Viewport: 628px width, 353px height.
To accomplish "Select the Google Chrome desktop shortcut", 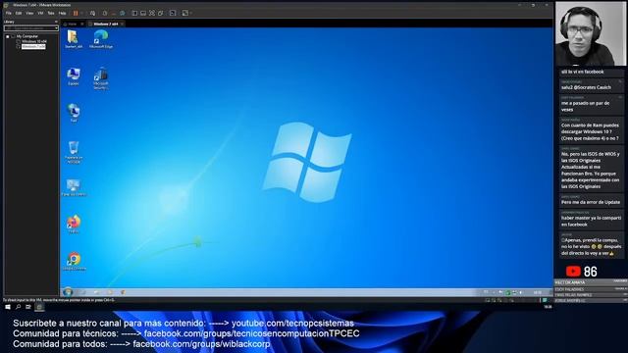I will (74, 262).
